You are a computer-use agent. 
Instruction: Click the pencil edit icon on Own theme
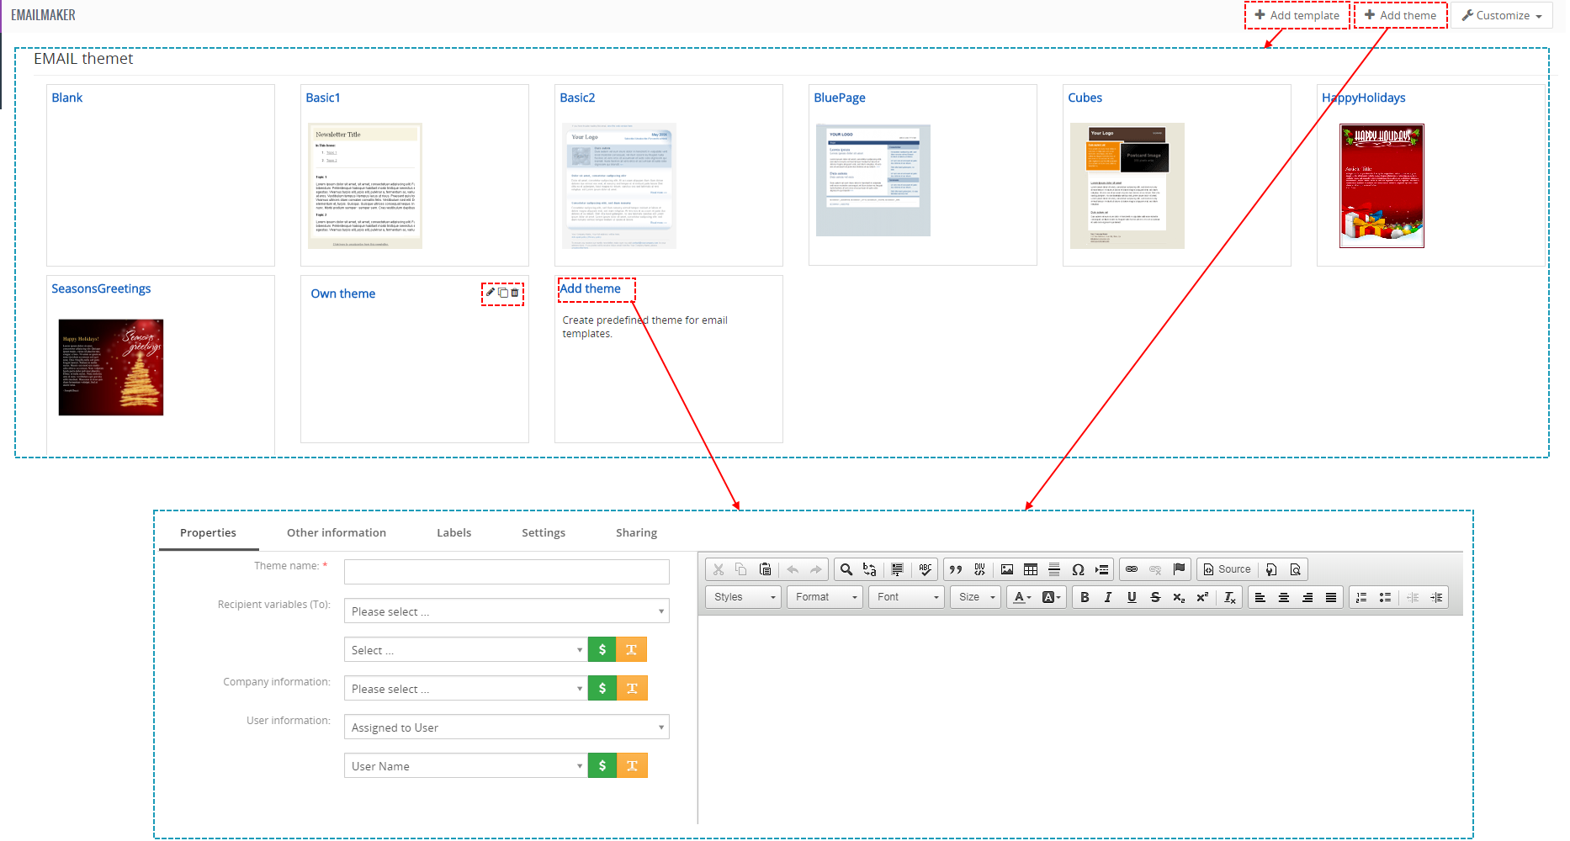pos(491,293)
